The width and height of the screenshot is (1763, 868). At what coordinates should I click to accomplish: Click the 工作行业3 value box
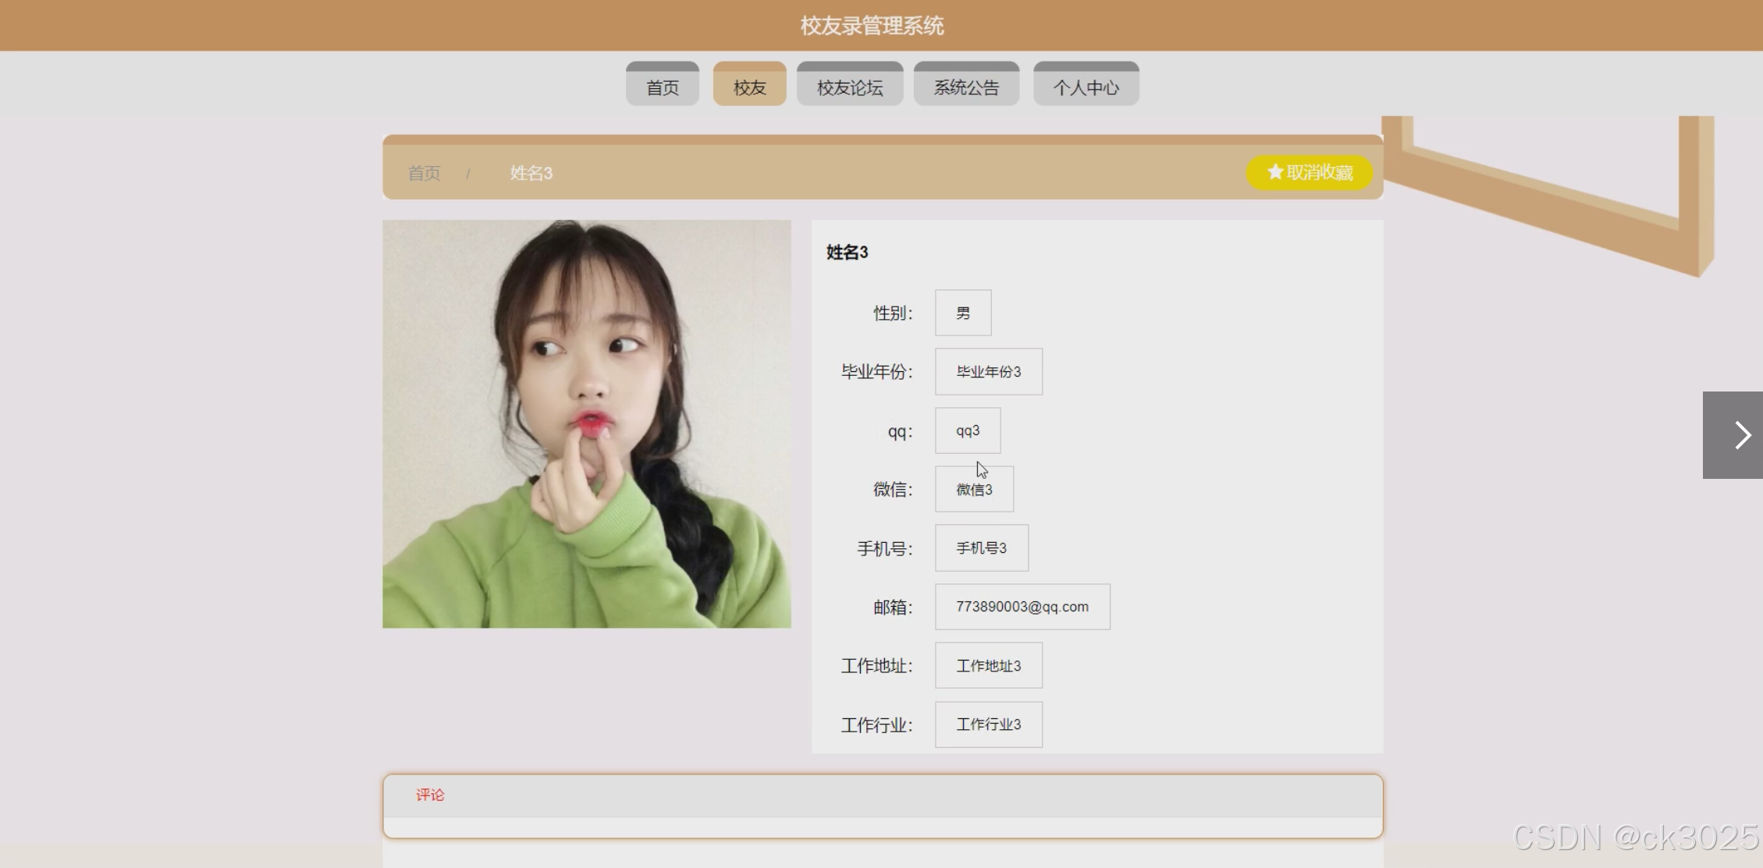coord(989,725)
